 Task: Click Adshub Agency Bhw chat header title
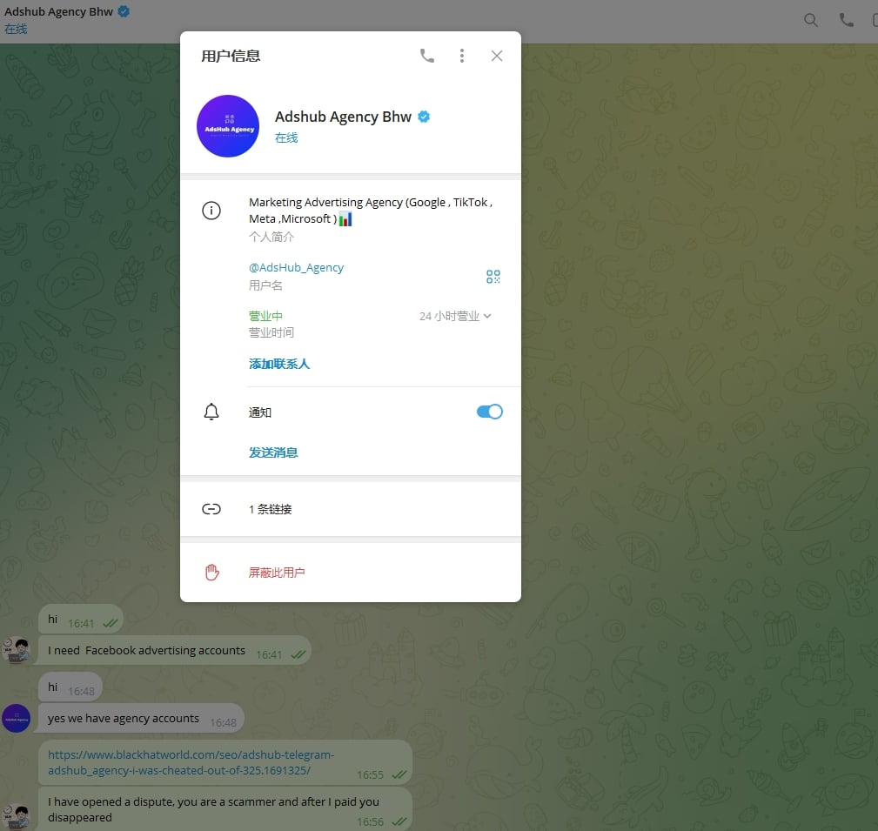[59, 11]
